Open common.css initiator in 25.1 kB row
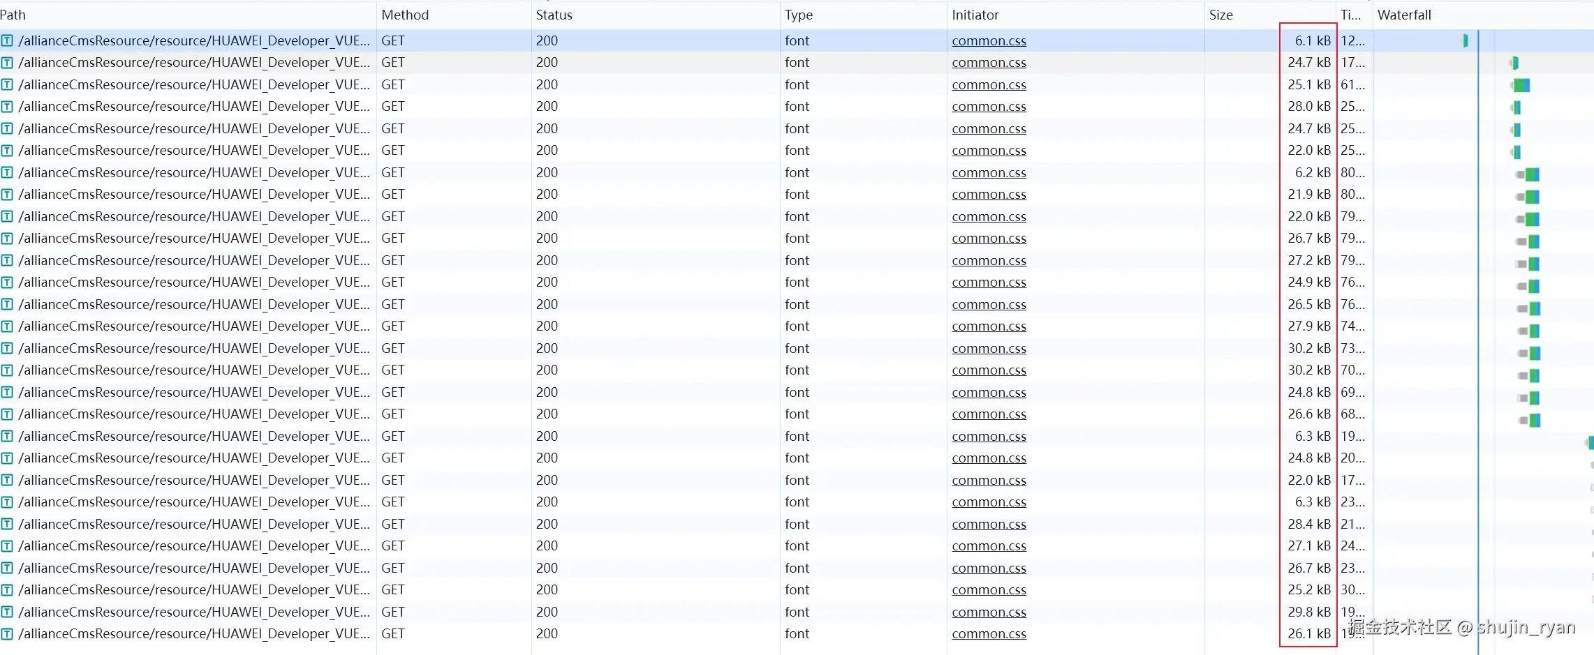 pos(989,84)
